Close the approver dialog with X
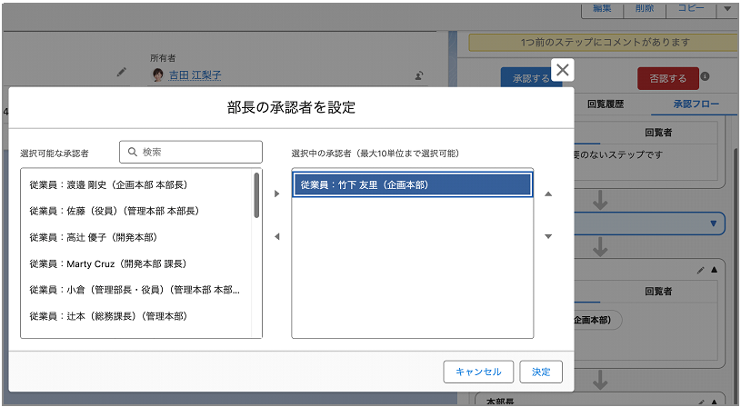Image resolution: width=741 pixels, height=407 pixels. click(563, 70)
